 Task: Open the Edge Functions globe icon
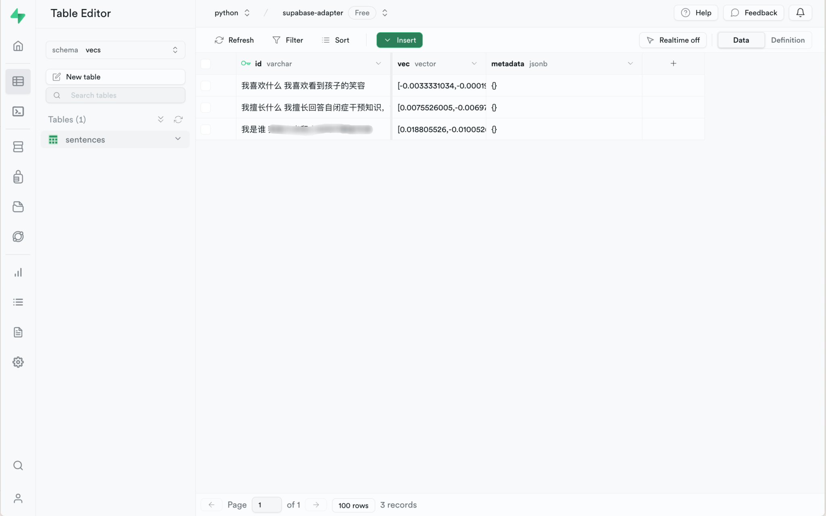pos(18,237)
